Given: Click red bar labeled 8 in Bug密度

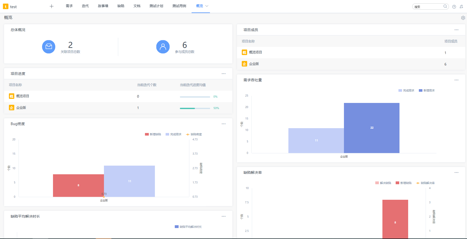Looking at the screenshot, I should pos(78,185).
